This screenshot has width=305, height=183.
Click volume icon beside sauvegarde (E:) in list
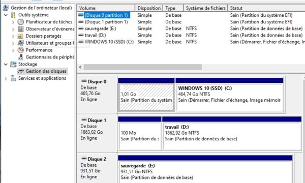[x=81, y=28]
